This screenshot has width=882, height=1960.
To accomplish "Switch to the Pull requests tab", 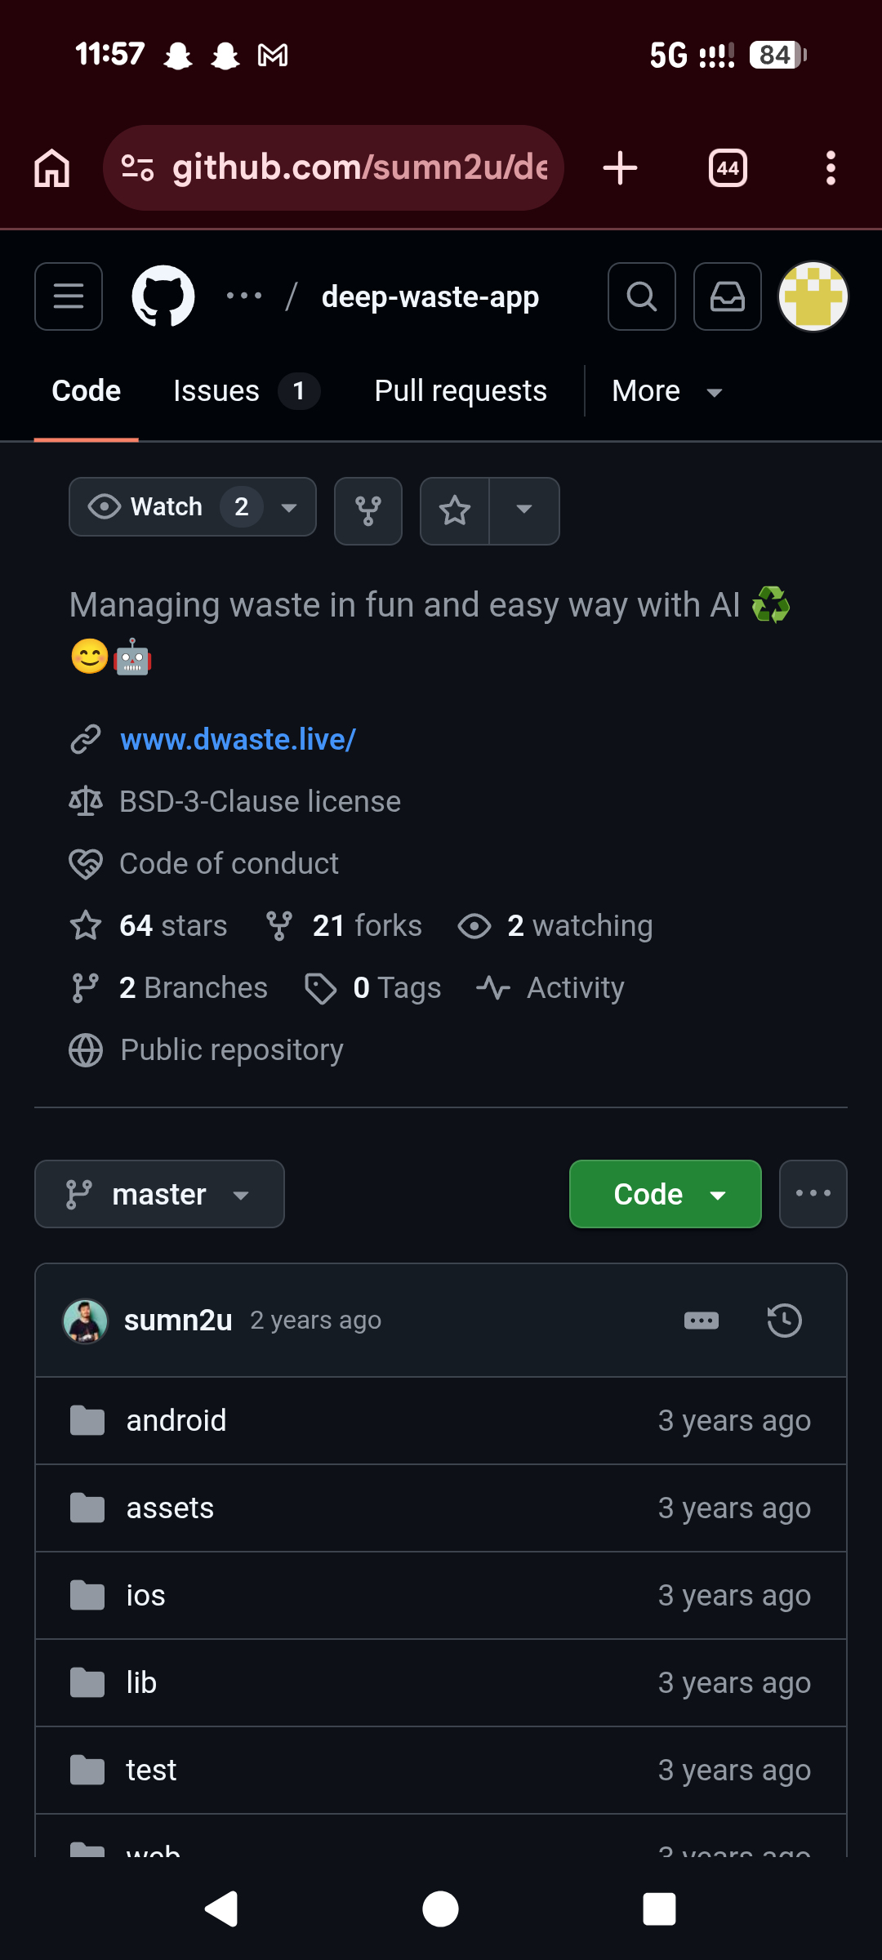I will [x=461, y=391].
